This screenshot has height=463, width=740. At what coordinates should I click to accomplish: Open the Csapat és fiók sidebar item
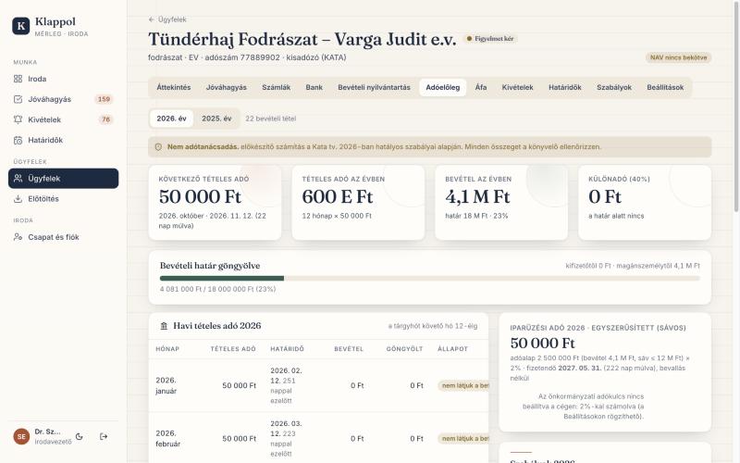click(63, 237)
